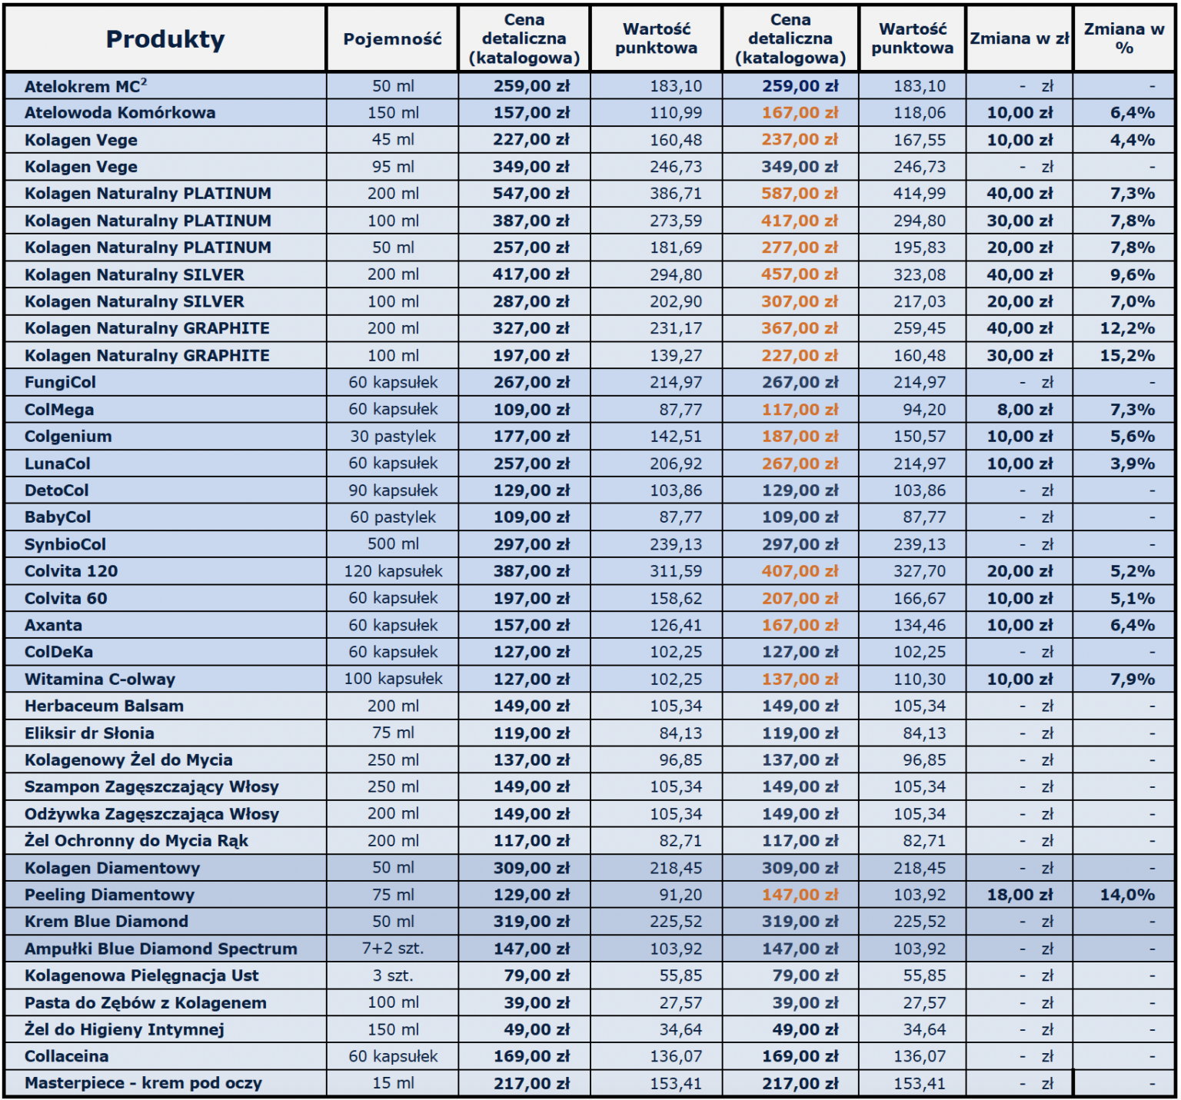1181x1100 pixels.
Task: Click the Eliksir dr Słonia cell
Action: pos(89,733)
